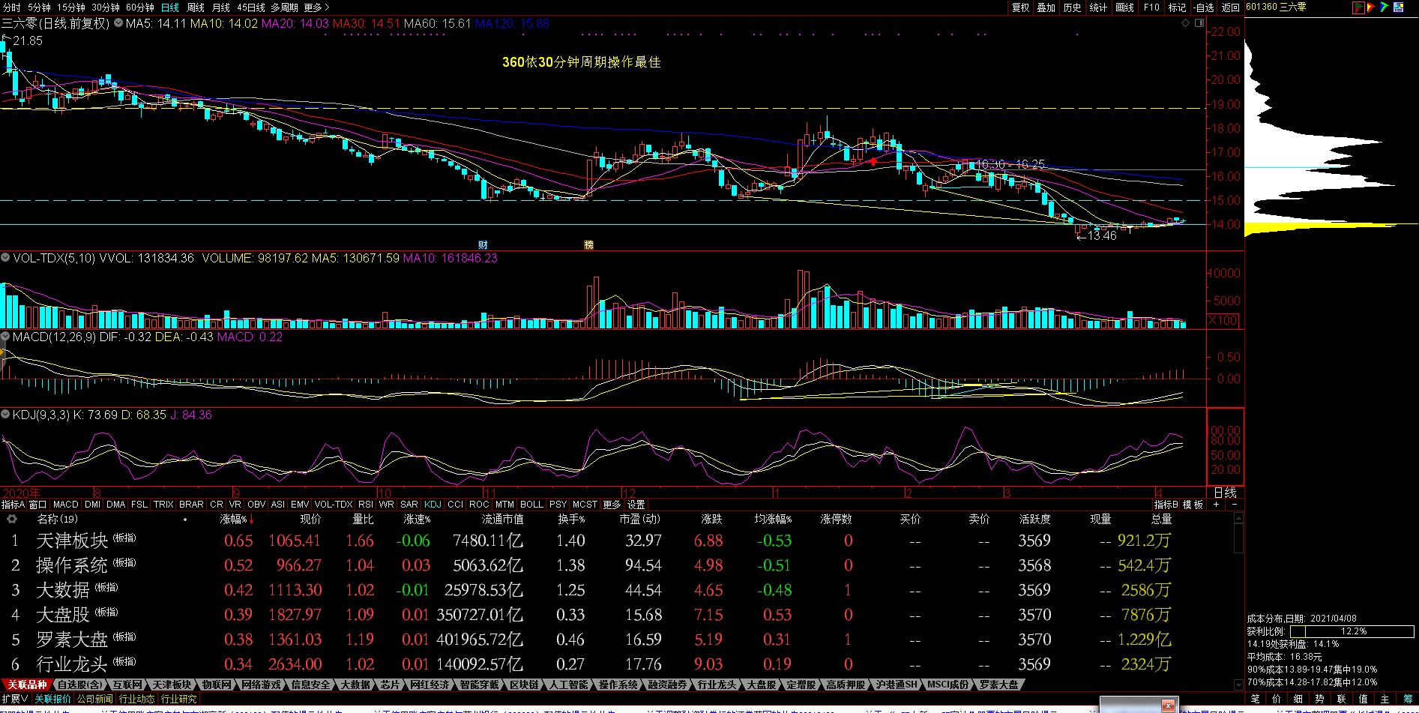Open the 更多 indicators dropdown
This screenshot has width=1419, height=713.
click(x=612, y=505)
